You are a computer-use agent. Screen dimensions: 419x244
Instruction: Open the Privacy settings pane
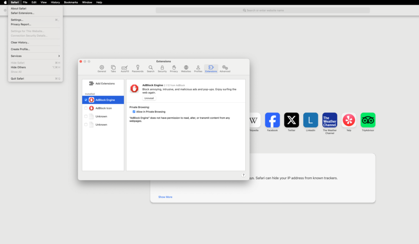[173, 69]
